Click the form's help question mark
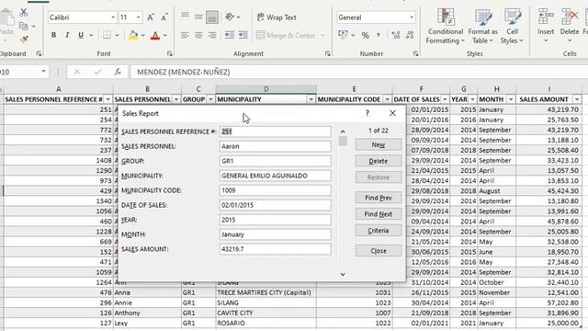Viewport: 588px width, 331px height. [x=367, y=113]
